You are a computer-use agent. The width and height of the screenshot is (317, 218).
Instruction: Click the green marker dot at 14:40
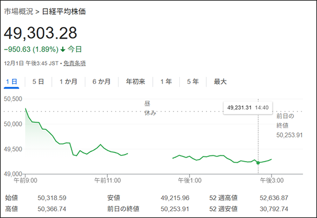click(258, 163)
